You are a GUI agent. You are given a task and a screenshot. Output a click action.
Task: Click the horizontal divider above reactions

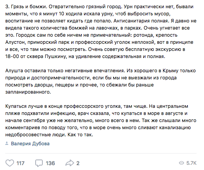[x=101, y=154]
